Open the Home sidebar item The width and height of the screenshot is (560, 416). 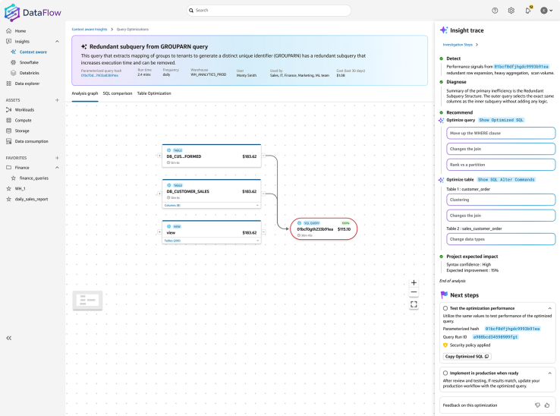pos(20,31)
